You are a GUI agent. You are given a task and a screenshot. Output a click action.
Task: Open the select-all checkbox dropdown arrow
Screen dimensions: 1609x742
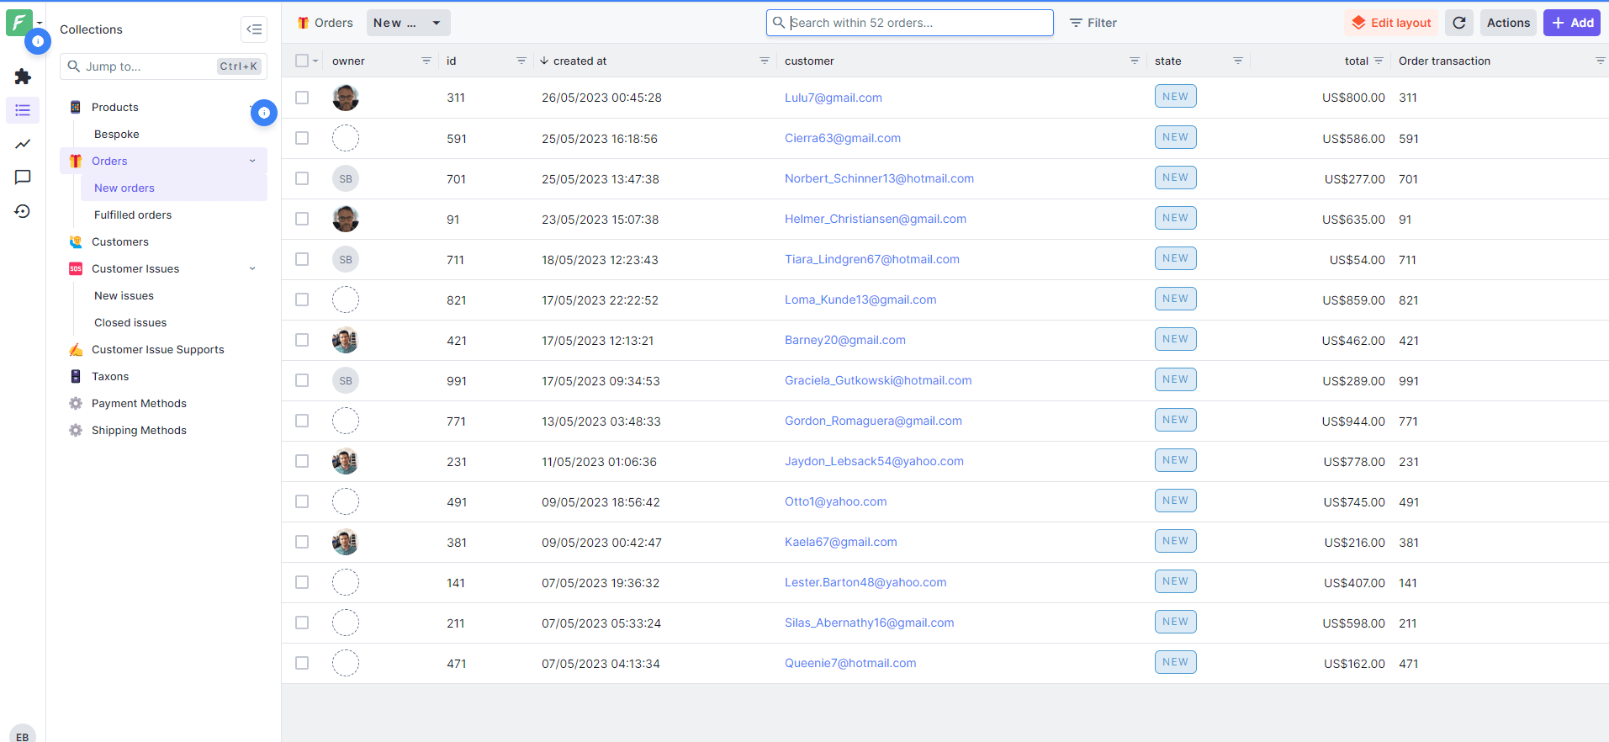315,61
